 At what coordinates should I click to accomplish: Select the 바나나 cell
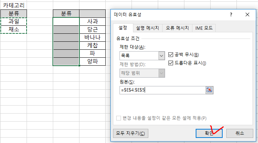[93, 37]
